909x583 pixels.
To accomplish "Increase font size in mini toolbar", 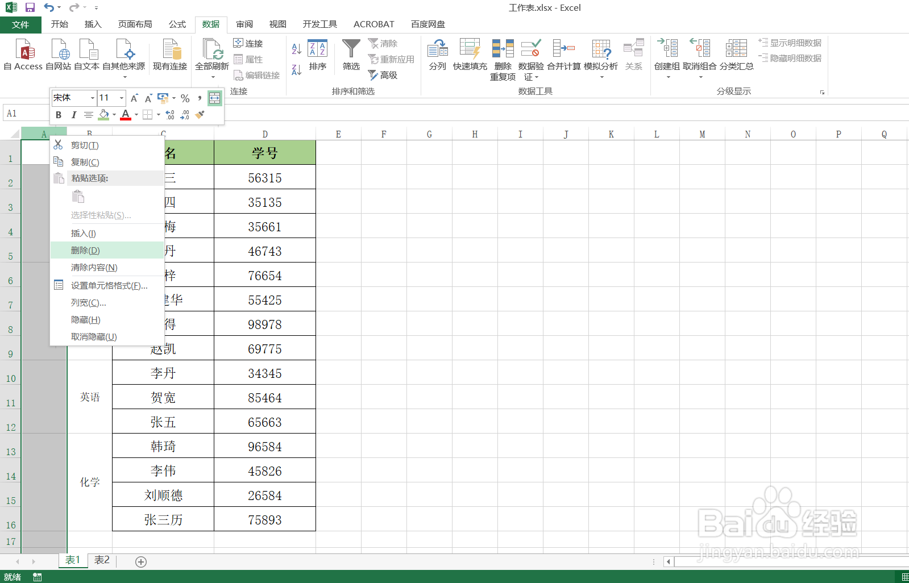I will [x=134, y=98].
